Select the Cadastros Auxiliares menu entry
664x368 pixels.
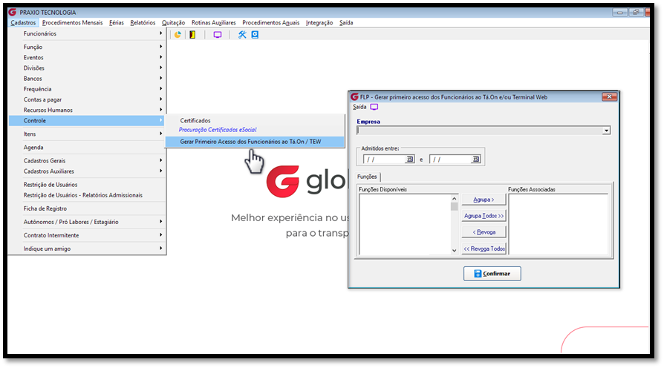(x=87, y=171)
